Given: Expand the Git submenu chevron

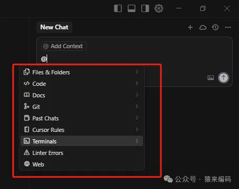Looking at the screenshot, I should pyautogui.click(x=137, y=106).
